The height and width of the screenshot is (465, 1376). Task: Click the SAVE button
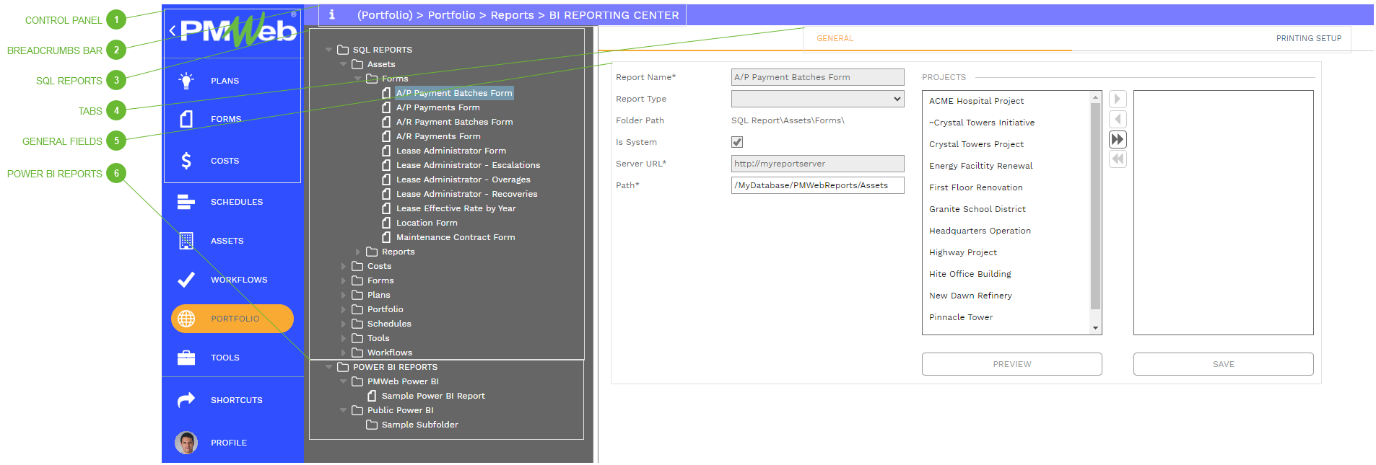[1223, 364]
